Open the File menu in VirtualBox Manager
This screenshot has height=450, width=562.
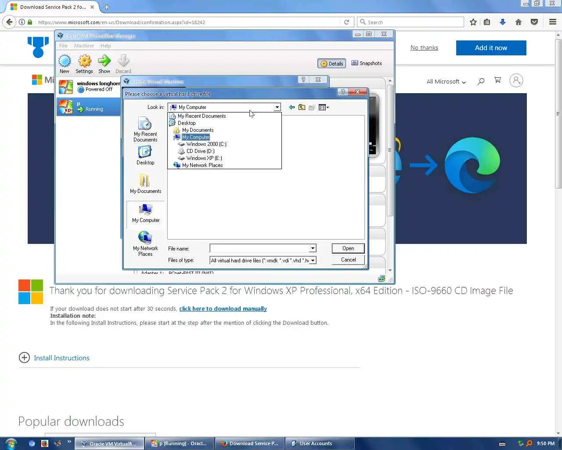click(x=63, y=46)
